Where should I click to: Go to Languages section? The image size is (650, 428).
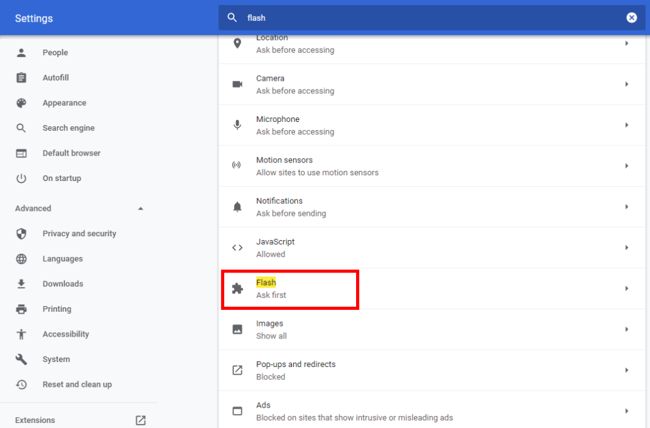63,259
